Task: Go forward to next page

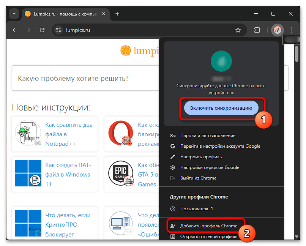Action: pos(28,30)
